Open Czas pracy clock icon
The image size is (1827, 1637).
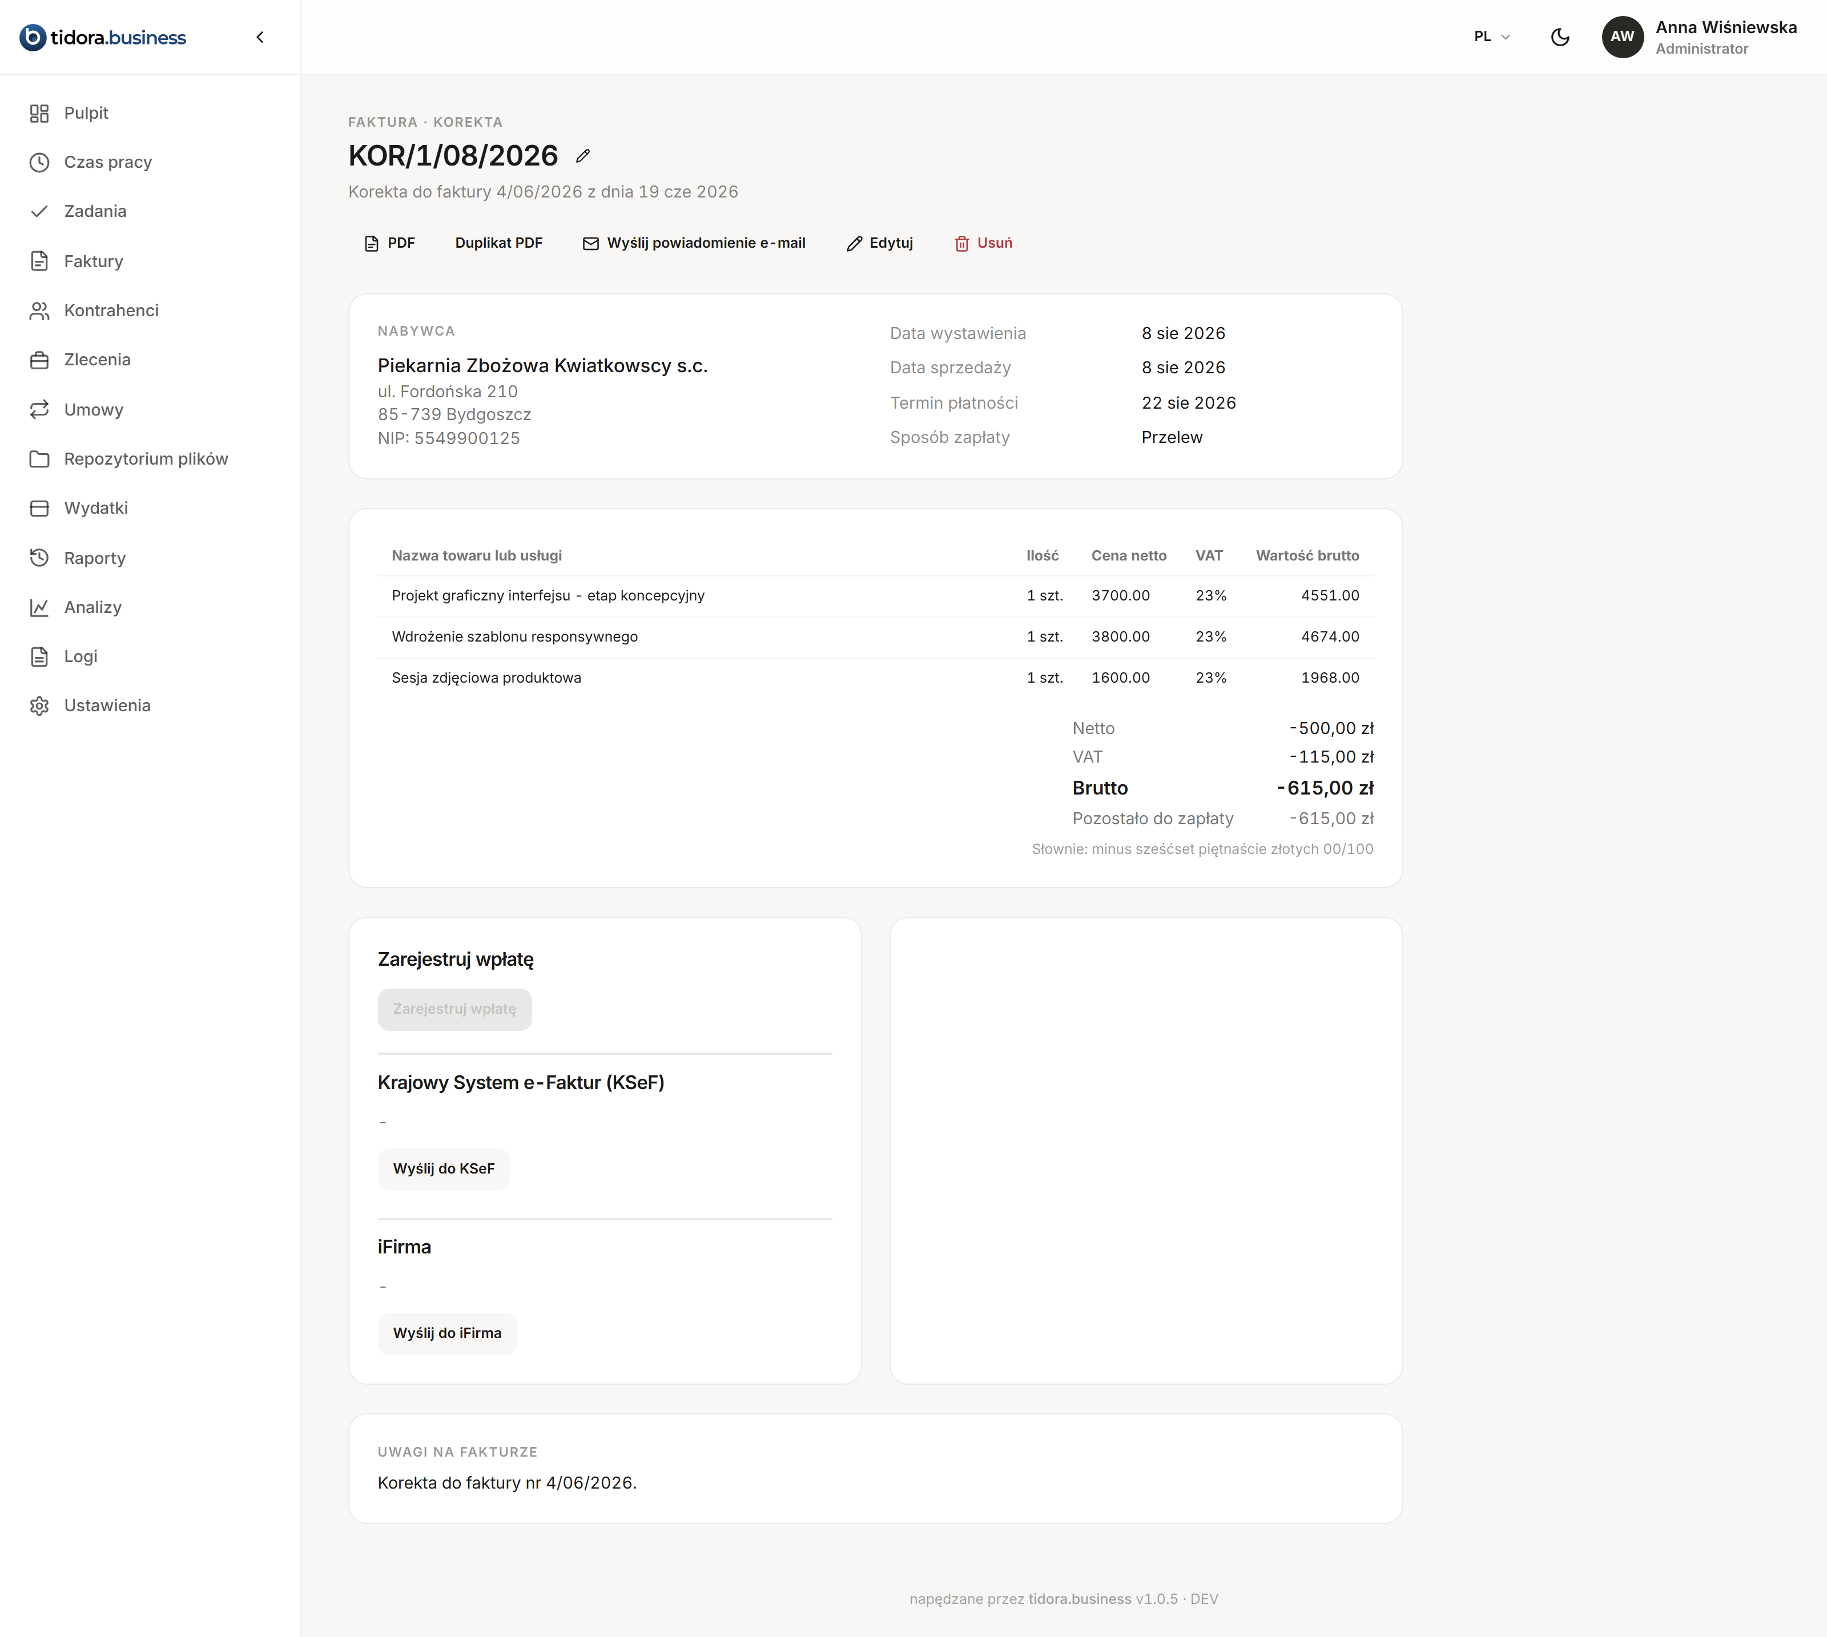[x=39, y=163]
